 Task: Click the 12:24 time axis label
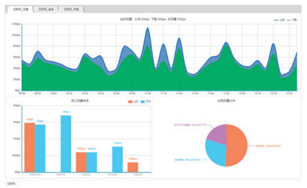273,93
